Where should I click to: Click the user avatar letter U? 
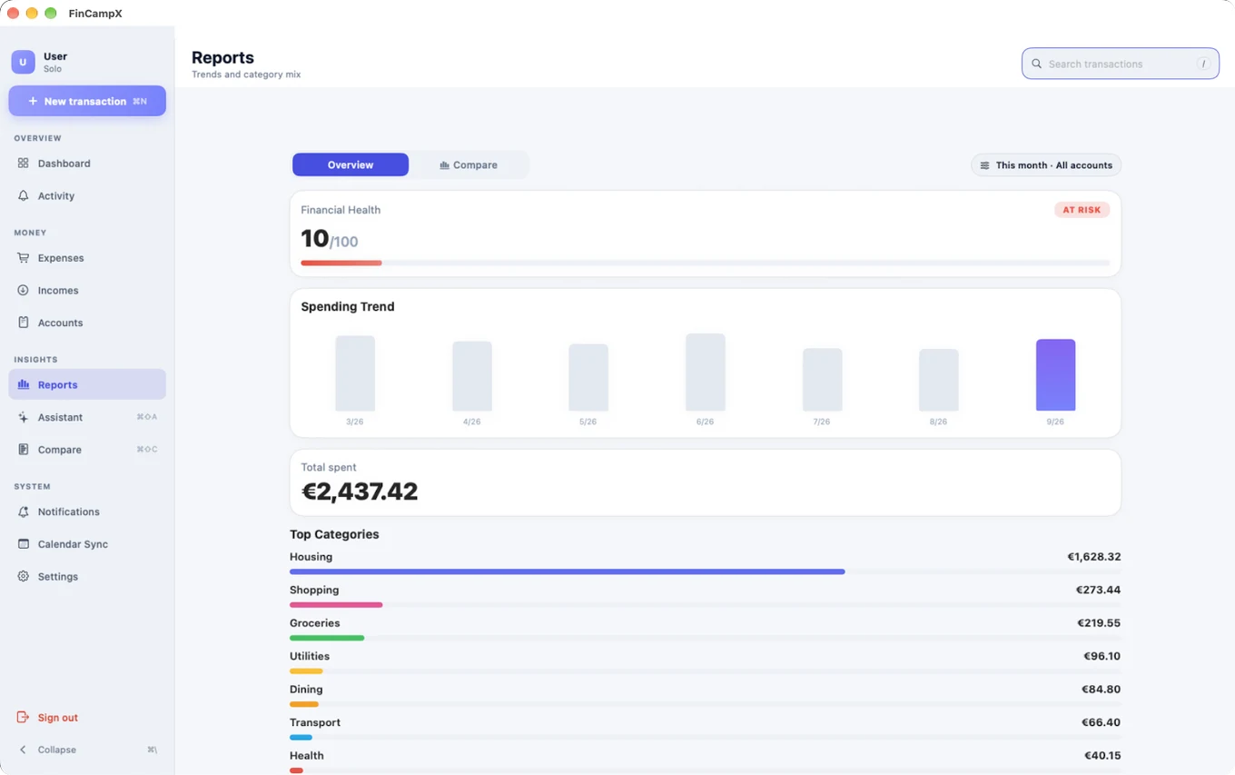[x=23, y=62]
